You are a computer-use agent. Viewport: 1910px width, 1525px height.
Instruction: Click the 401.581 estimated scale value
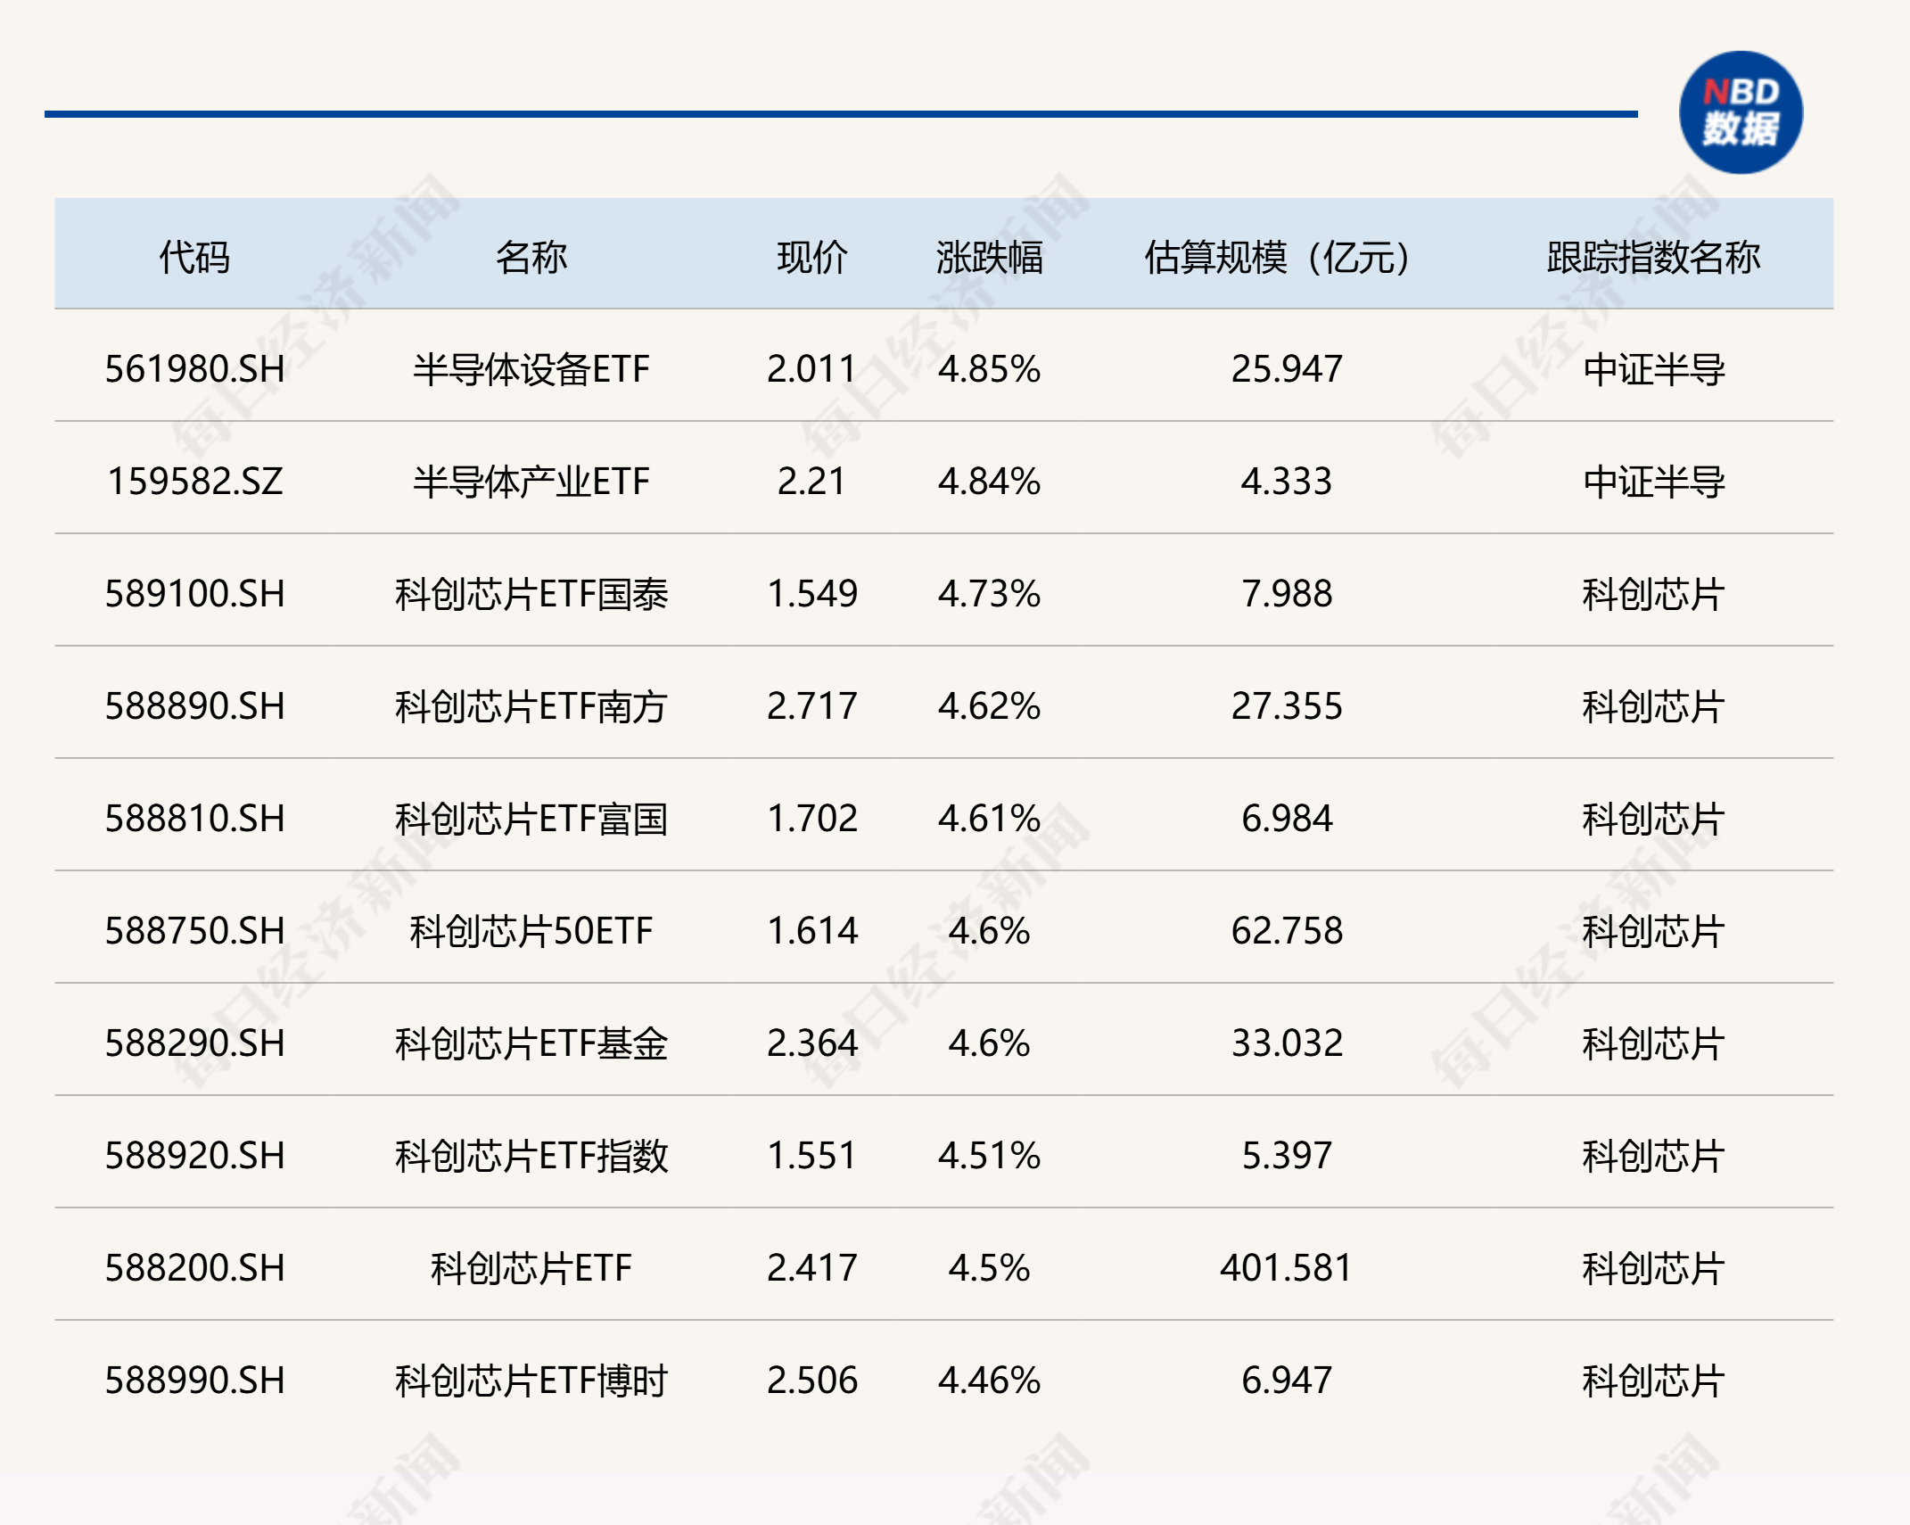click(1286, 1268)
